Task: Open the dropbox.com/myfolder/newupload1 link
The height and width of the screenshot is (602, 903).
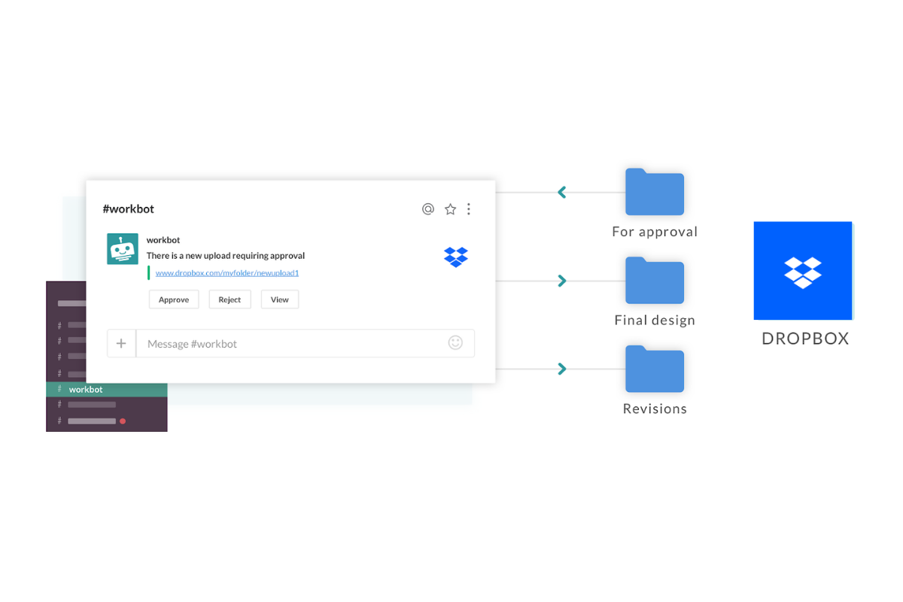Action: 227,273
